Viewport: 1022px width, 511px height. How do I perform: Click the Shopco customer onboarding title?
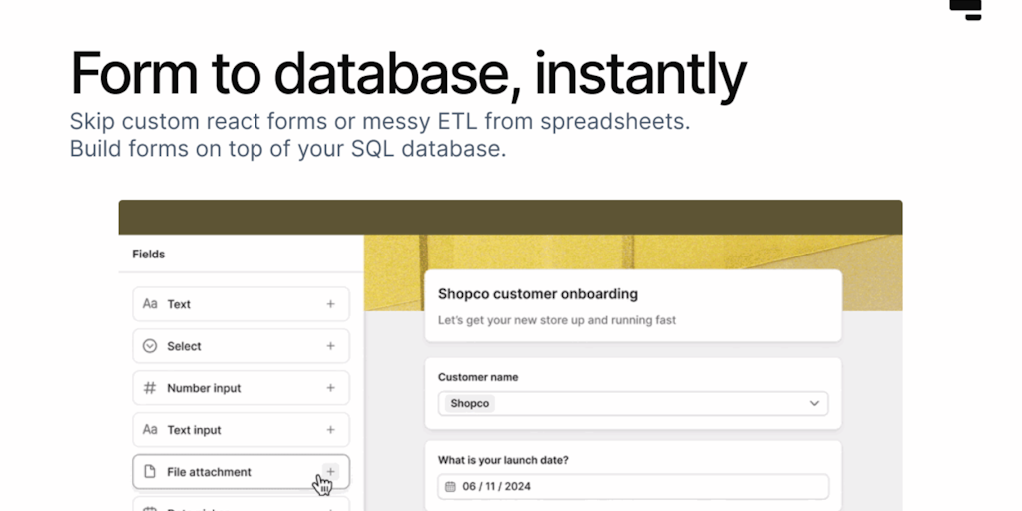pyautogui.click(x=538, y=294)
